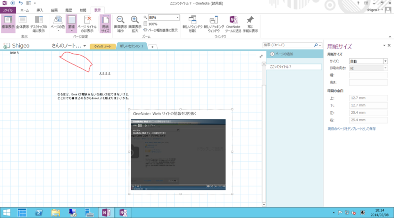The width and height of the screenshot is (394, 218).
Task: Click the 高さ (Height) input field
Action: pos(368,82)
